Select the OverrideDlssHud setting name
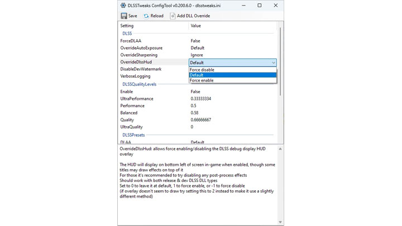The width and height of the screenshot is (402, 226). point(136,62)
